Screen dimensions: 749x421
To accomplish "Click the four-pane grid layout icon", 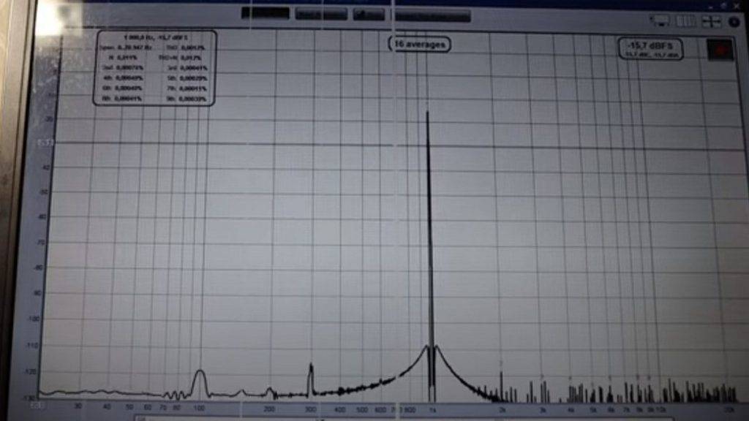I will (711, 22).
